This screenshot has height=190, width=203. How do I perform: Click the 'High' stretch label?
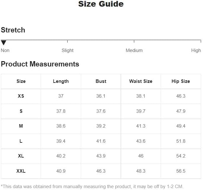click(196, 50)
